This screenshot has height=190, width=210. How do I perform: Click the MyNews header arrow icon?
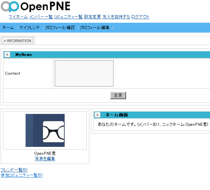coord(7,55)
